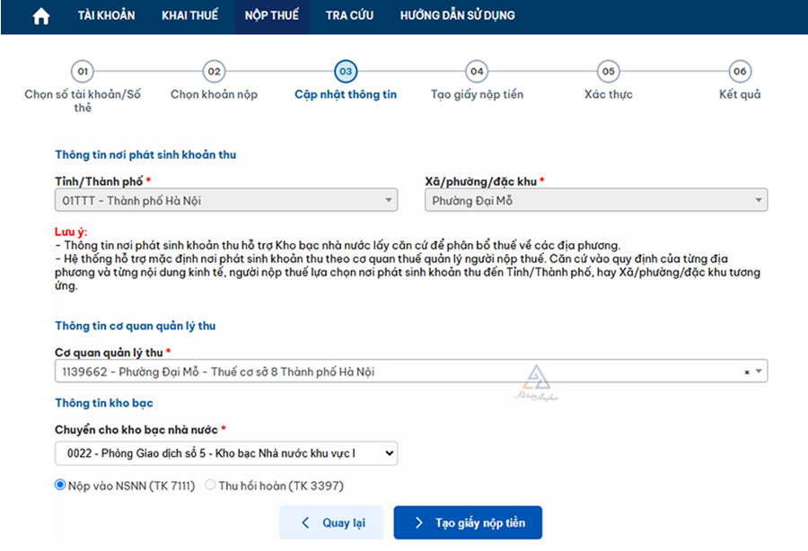Open Chuyển cho kho bạc nhà nước dropdown
This screenshot has height=551, width=808.
pyautogui.click(x=225, y=454)
